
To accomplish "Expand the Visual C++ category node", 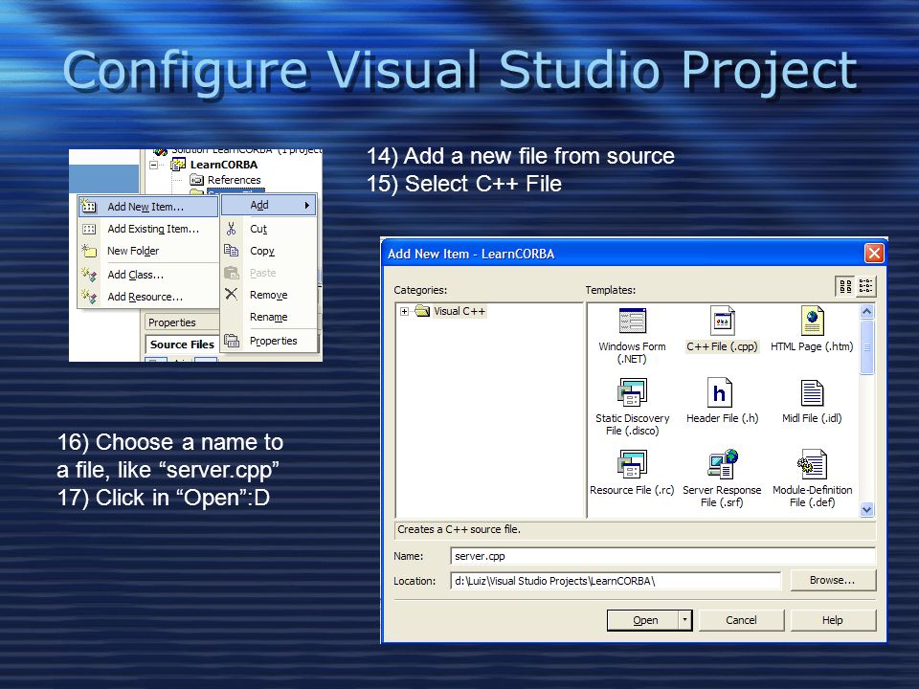I will click(x=404, y=311).
